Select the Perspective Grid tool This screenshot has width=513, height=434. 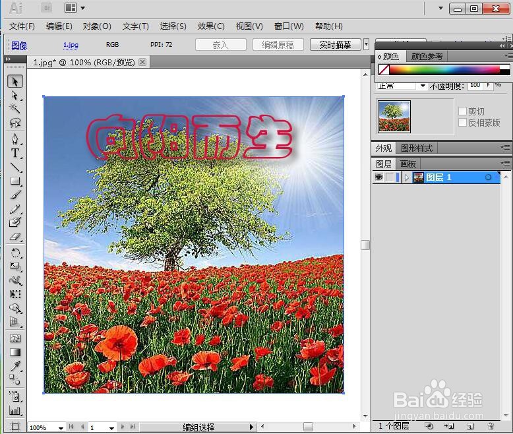click(x=15, y=322)
